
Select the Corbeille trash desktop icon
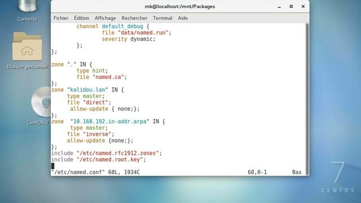(x=27, y=10)
